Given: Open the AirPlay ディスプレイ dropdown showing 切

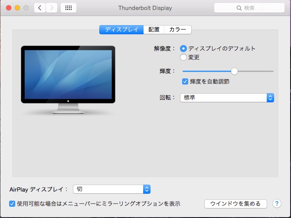Looking at the screenshot, I should tap(112, 189).
